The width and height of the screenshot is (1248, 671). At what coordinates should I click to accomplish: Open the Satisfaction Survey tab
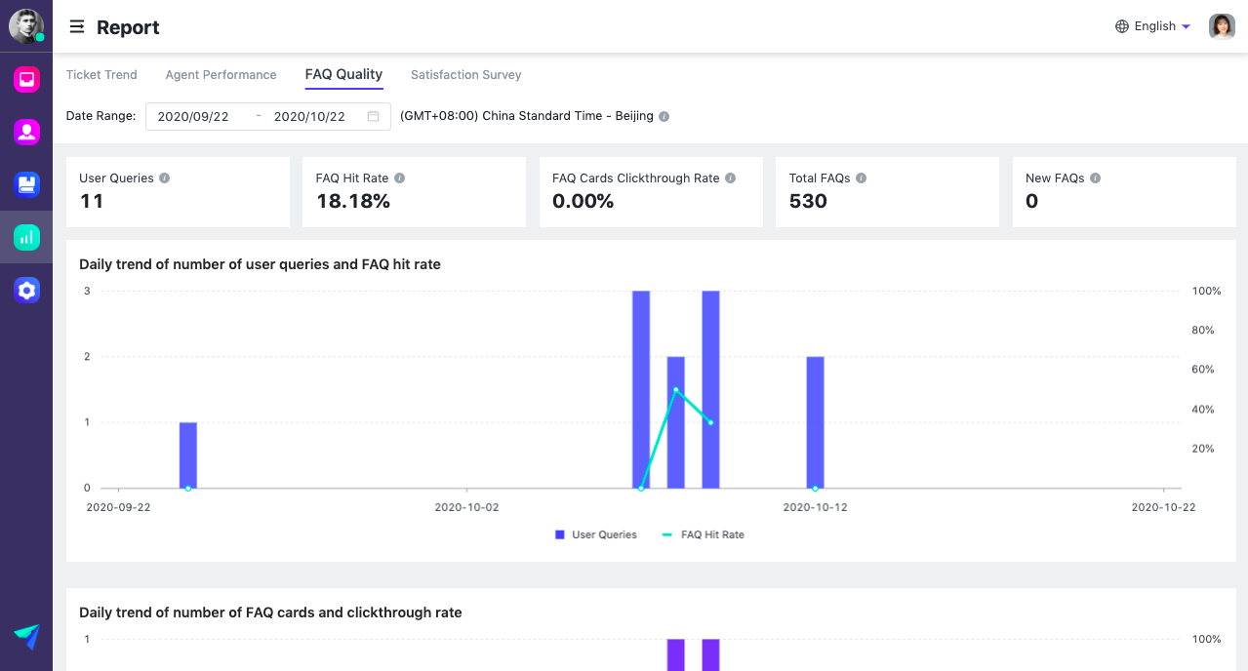pos(465,75)
